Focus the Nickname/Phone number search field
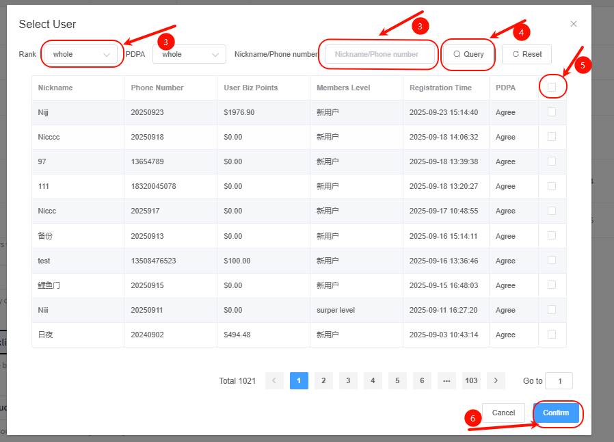This screenshot has width=614, height=442. [379, 54]
